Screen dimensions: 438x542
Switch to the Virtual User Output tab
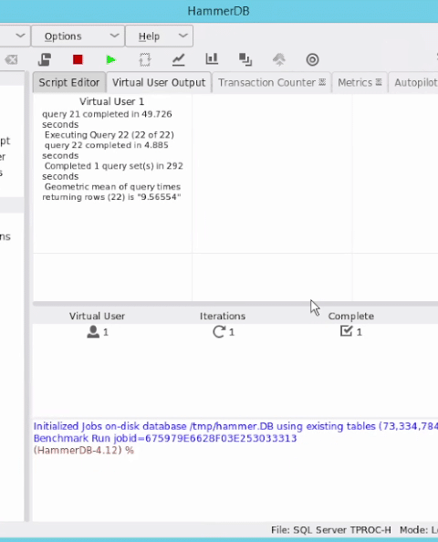[159, 83]
